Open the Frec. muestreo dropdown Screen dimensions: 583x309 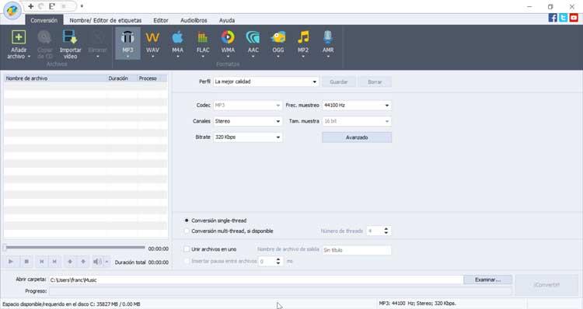(x=357, y=106)
